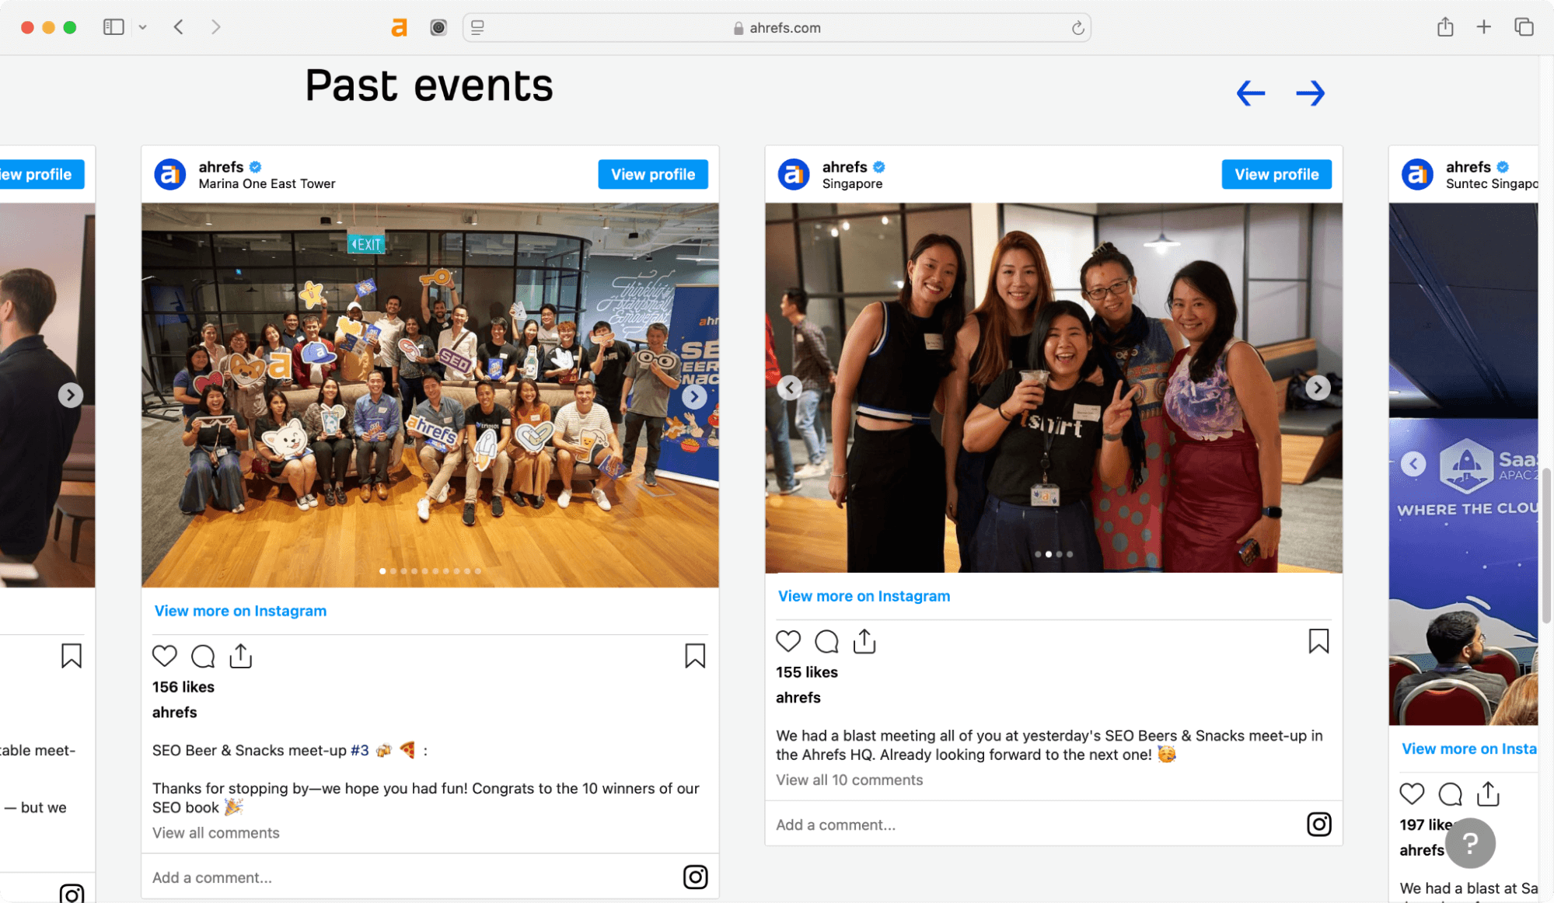
Task: Bookmark the Singapore post with 155 likes
Action: (x=1318, y=641)
